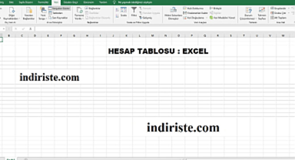Select column T header
The image size is (295, 160).
(244, 35)
